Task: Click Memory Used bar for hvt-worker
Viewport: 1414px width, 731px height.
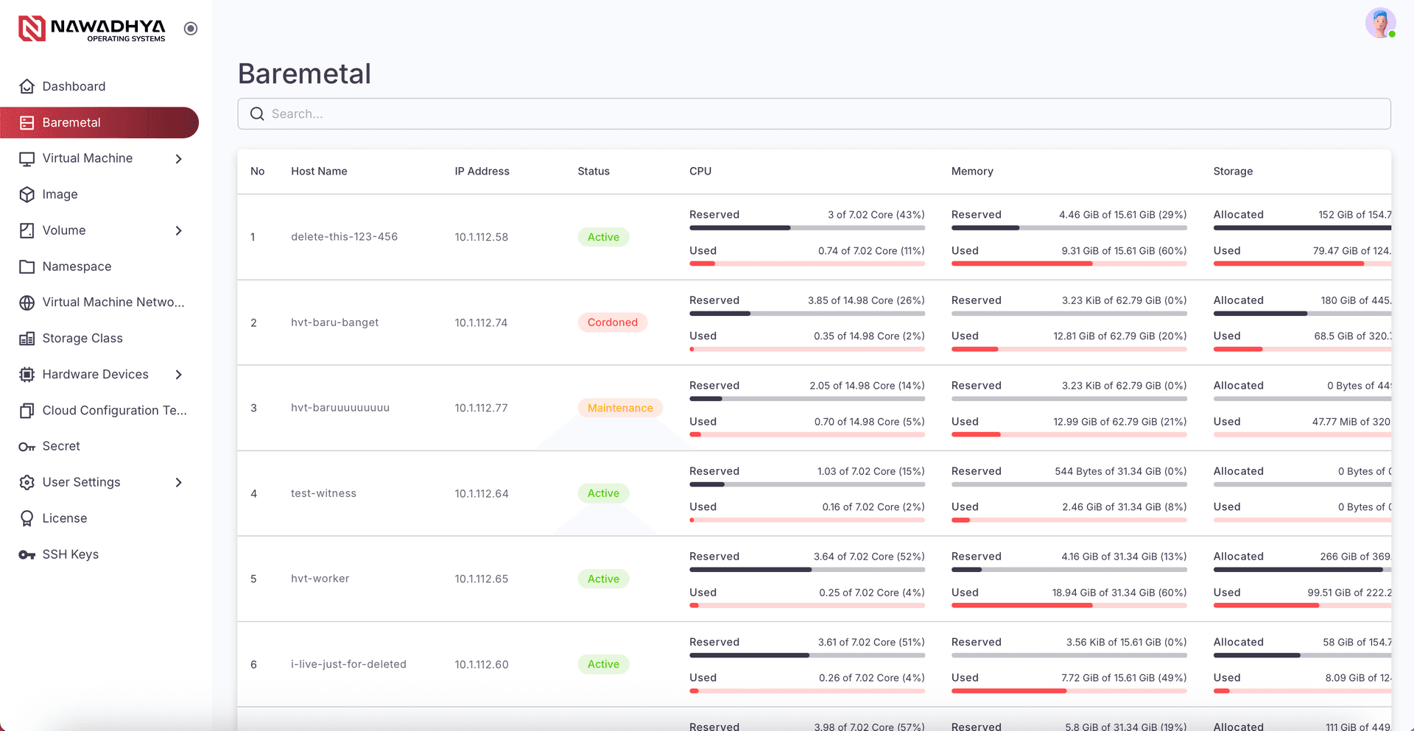Action: [x=1069, y=606]
